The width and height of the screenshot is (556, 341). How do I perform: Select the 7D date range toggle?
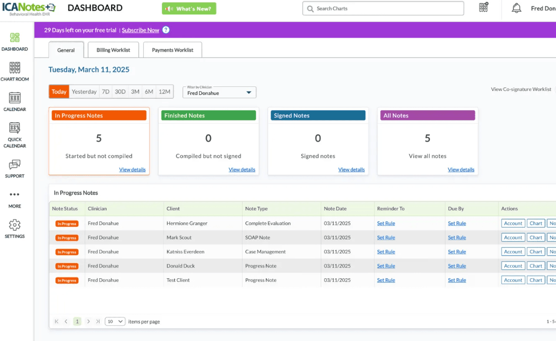106,92
